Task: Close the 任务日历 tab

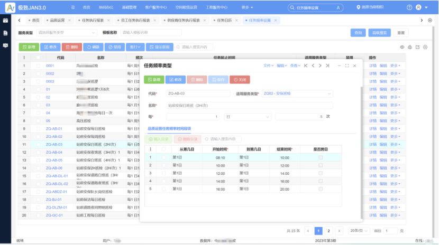Action: (236, 21)
